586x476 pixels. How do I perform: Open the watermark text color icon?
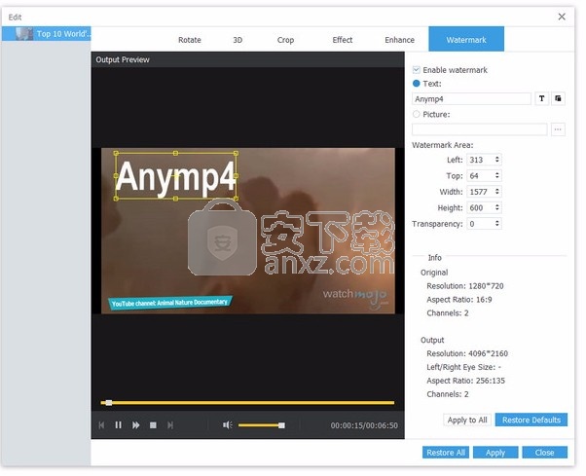[558, 98]
